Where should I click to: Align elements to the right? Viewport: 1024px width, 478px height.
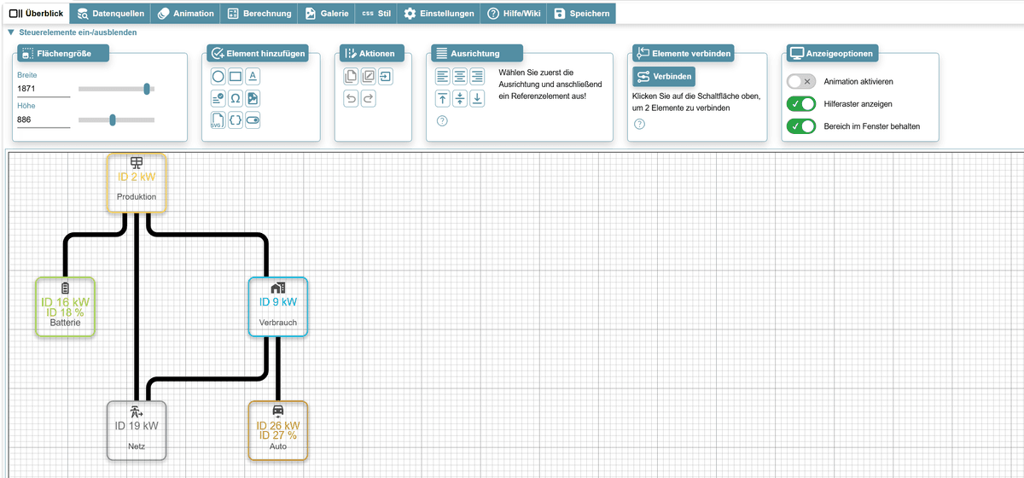477,76
